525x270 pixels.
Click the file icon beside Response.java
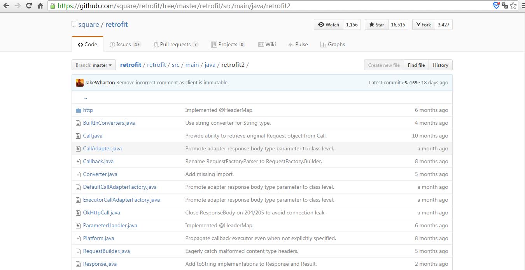click(x=78, y=264)
